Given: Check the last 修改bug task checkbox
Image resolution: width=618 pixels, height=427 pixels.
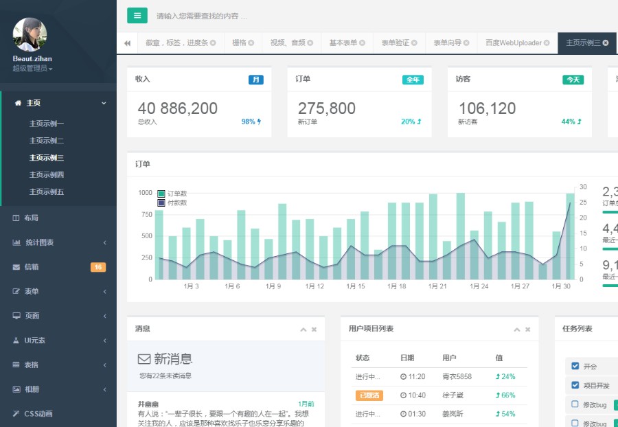Looking at the screenshot, I should tap(575, 423).
